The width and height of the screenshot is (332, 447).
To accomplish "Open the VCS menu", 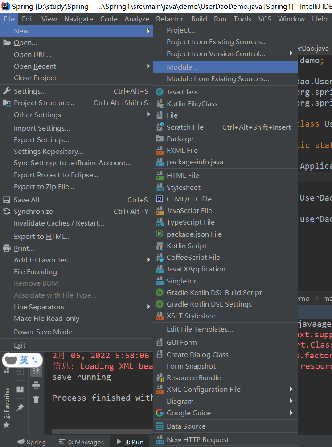I will click(x=265, y=19).
